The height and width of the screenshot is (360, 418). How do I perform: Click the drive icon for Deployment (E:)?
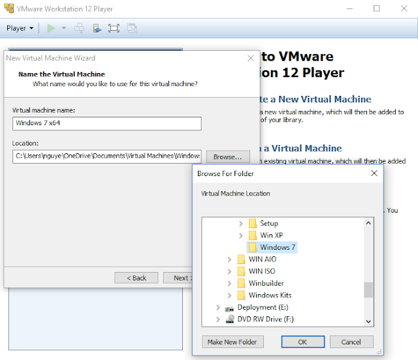229,308
